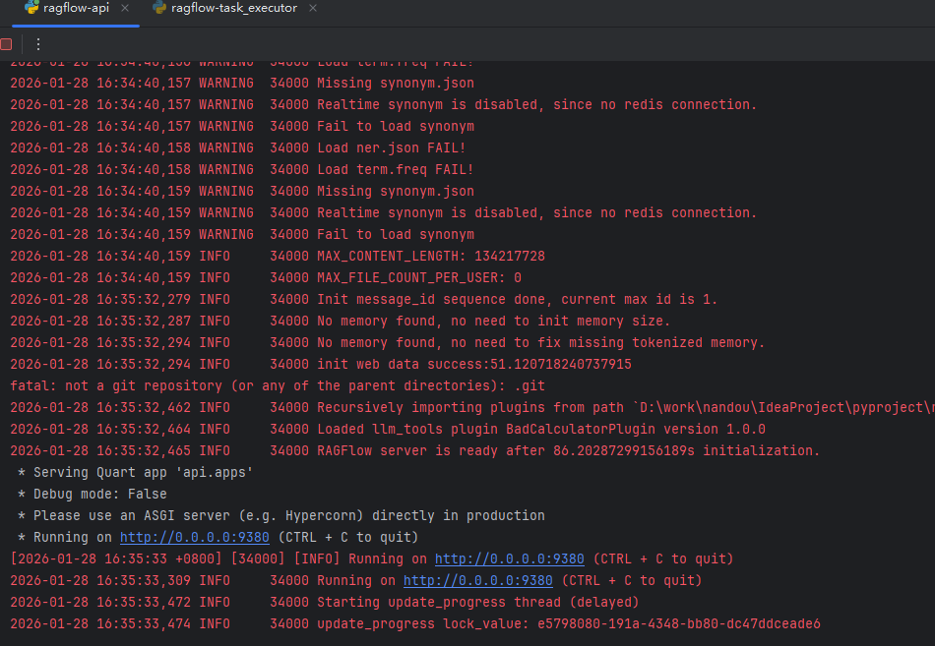Click the 'Starting update_progress thread (delayed)' line

coord(325,602)
